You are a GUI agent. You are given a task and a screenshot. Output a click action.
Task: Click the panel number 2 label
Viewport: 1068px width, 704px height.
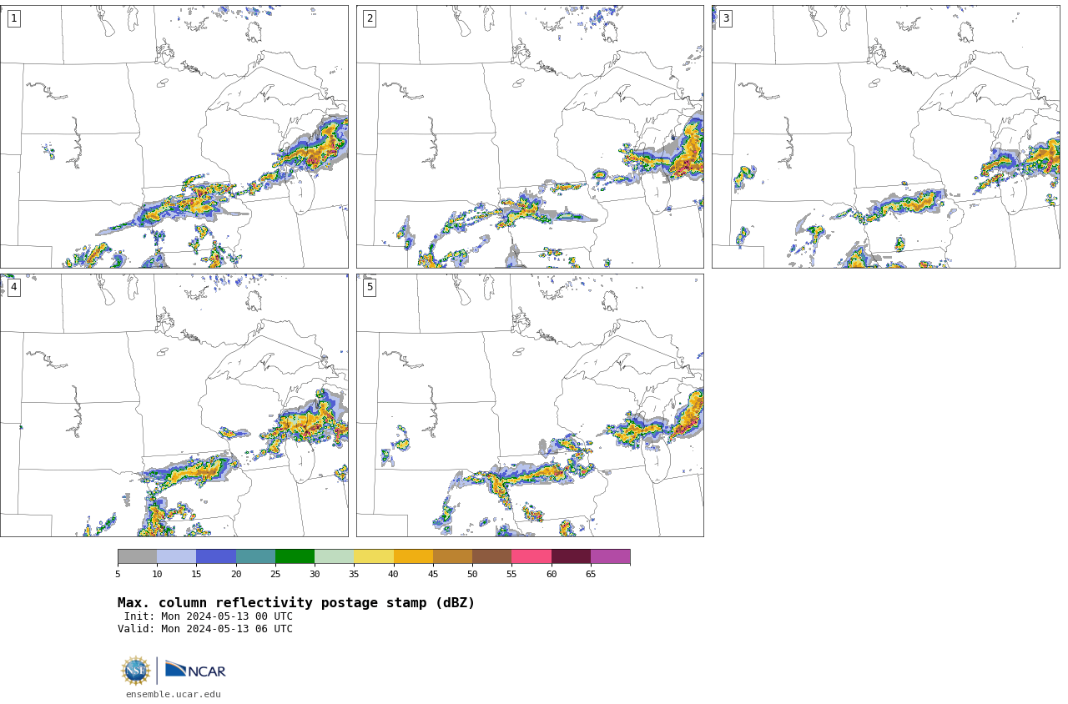[370, 18]
